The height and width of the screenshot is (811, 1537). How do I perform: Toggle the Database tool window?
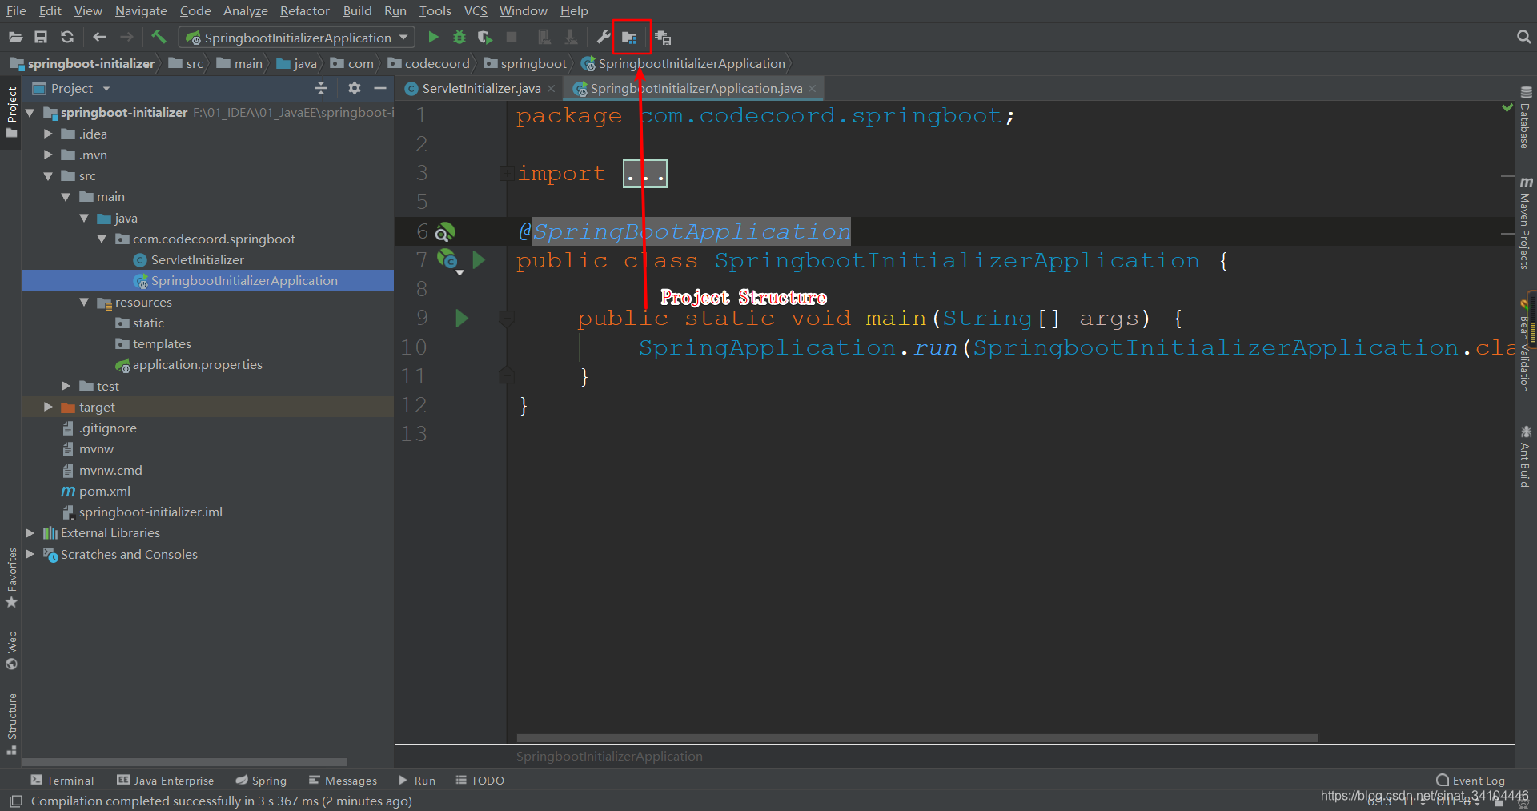1526,122
